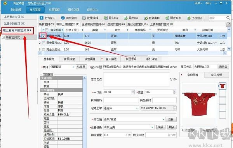Click the 宝贝卖点 text area
233x148 pixels.
[x=136, y=79]
